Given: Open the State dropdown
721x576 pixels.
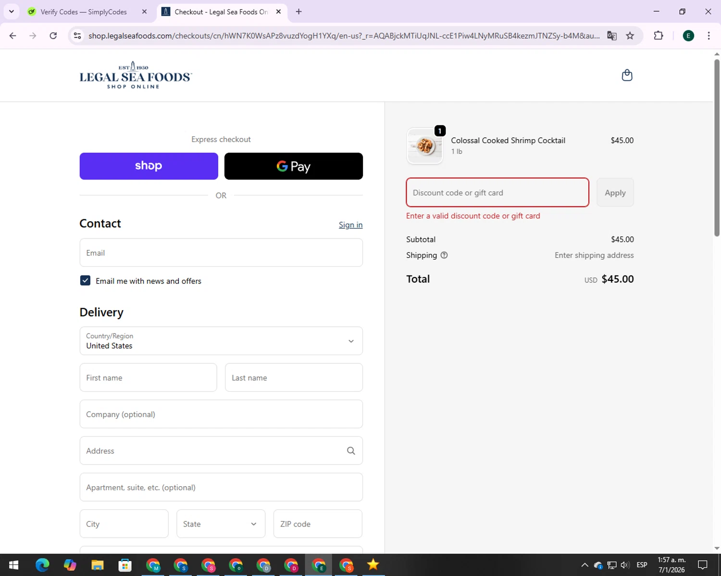Looking at the screenshot, I should (221, 524).
